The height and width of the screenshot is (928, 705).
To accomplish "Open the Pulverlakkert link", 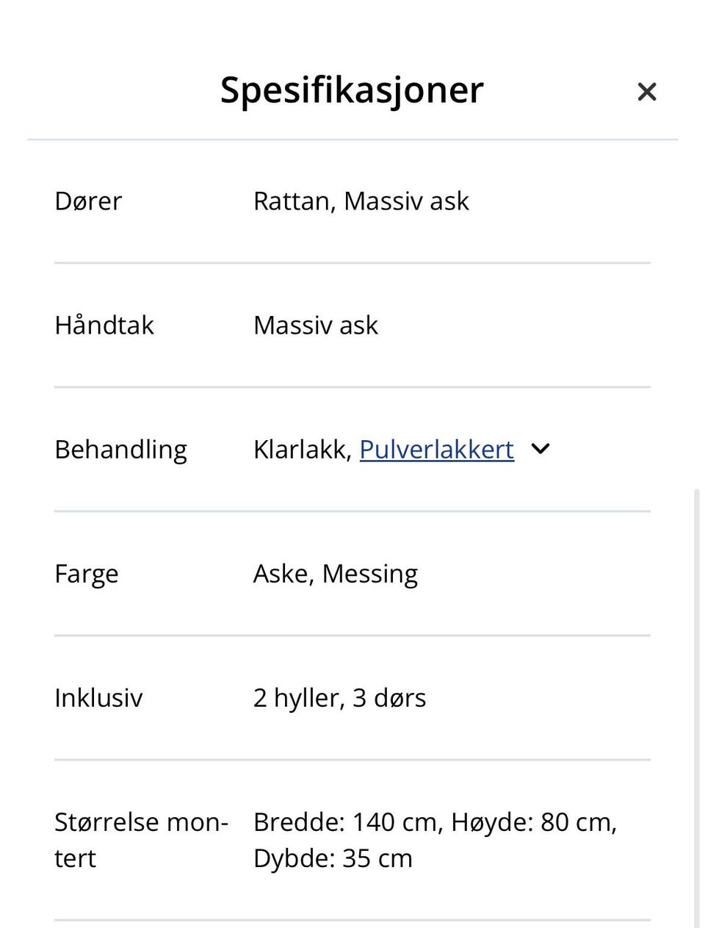I will click(436, 449).
